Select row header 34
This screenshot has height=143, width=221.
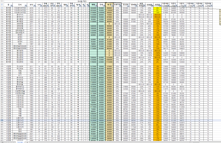tap(2, 67)
